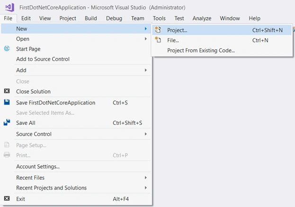Open the Tools menu
Viewport: 295px width, 207px height.
pyautogui.click(x=159, y=18)
